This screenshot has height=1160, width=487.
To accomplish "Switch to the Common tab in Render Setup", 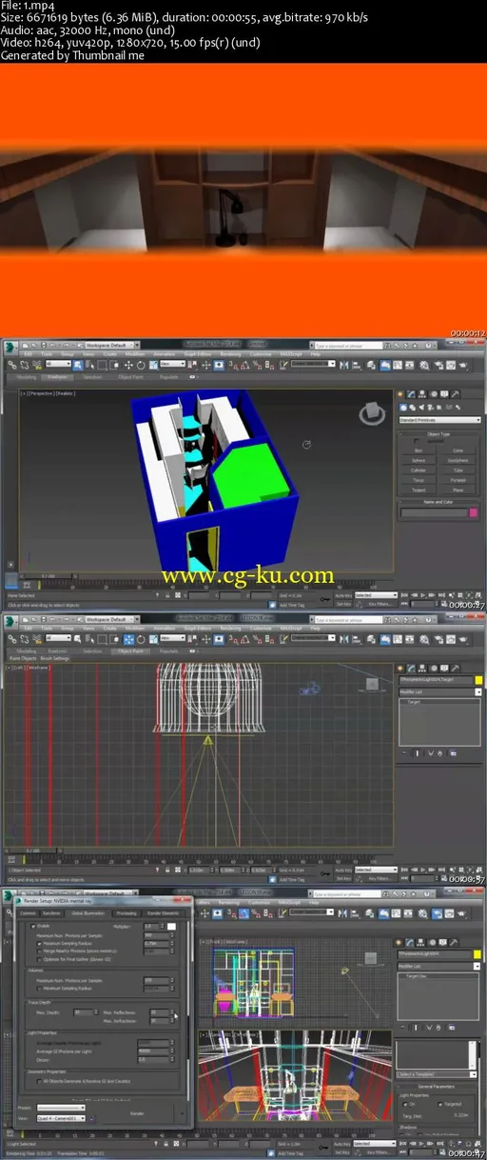I will pos(28,912).
